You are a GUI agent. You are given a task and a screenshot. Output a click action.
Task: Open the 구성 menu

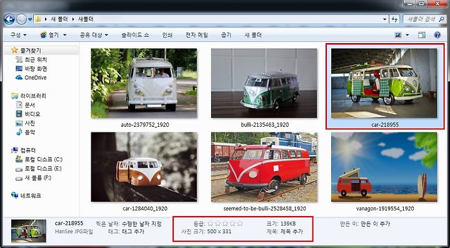[18, 35]
